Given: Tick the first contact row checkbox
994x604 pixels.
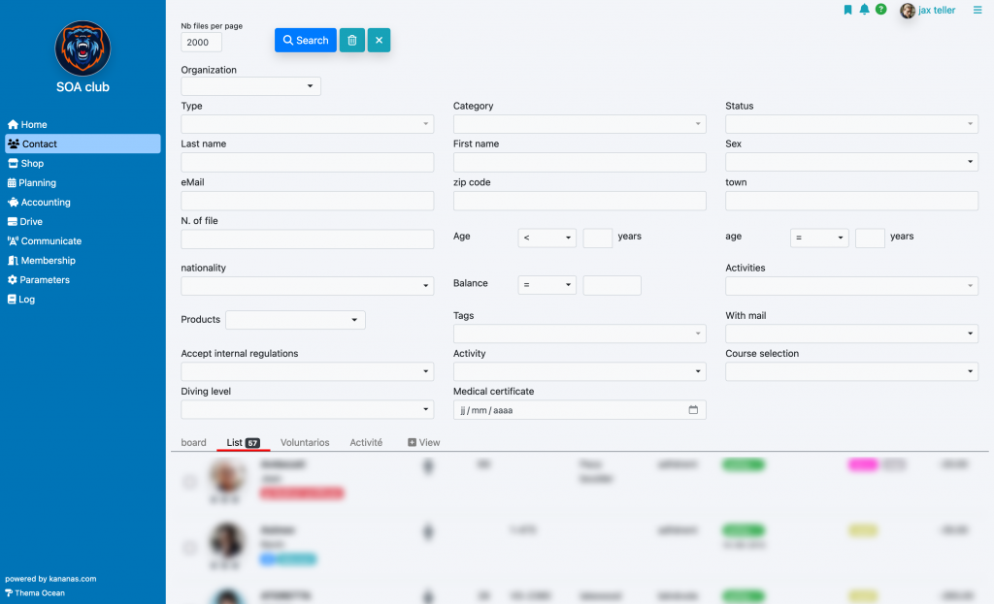Looking at the screenshot, I should pos(189,483).
